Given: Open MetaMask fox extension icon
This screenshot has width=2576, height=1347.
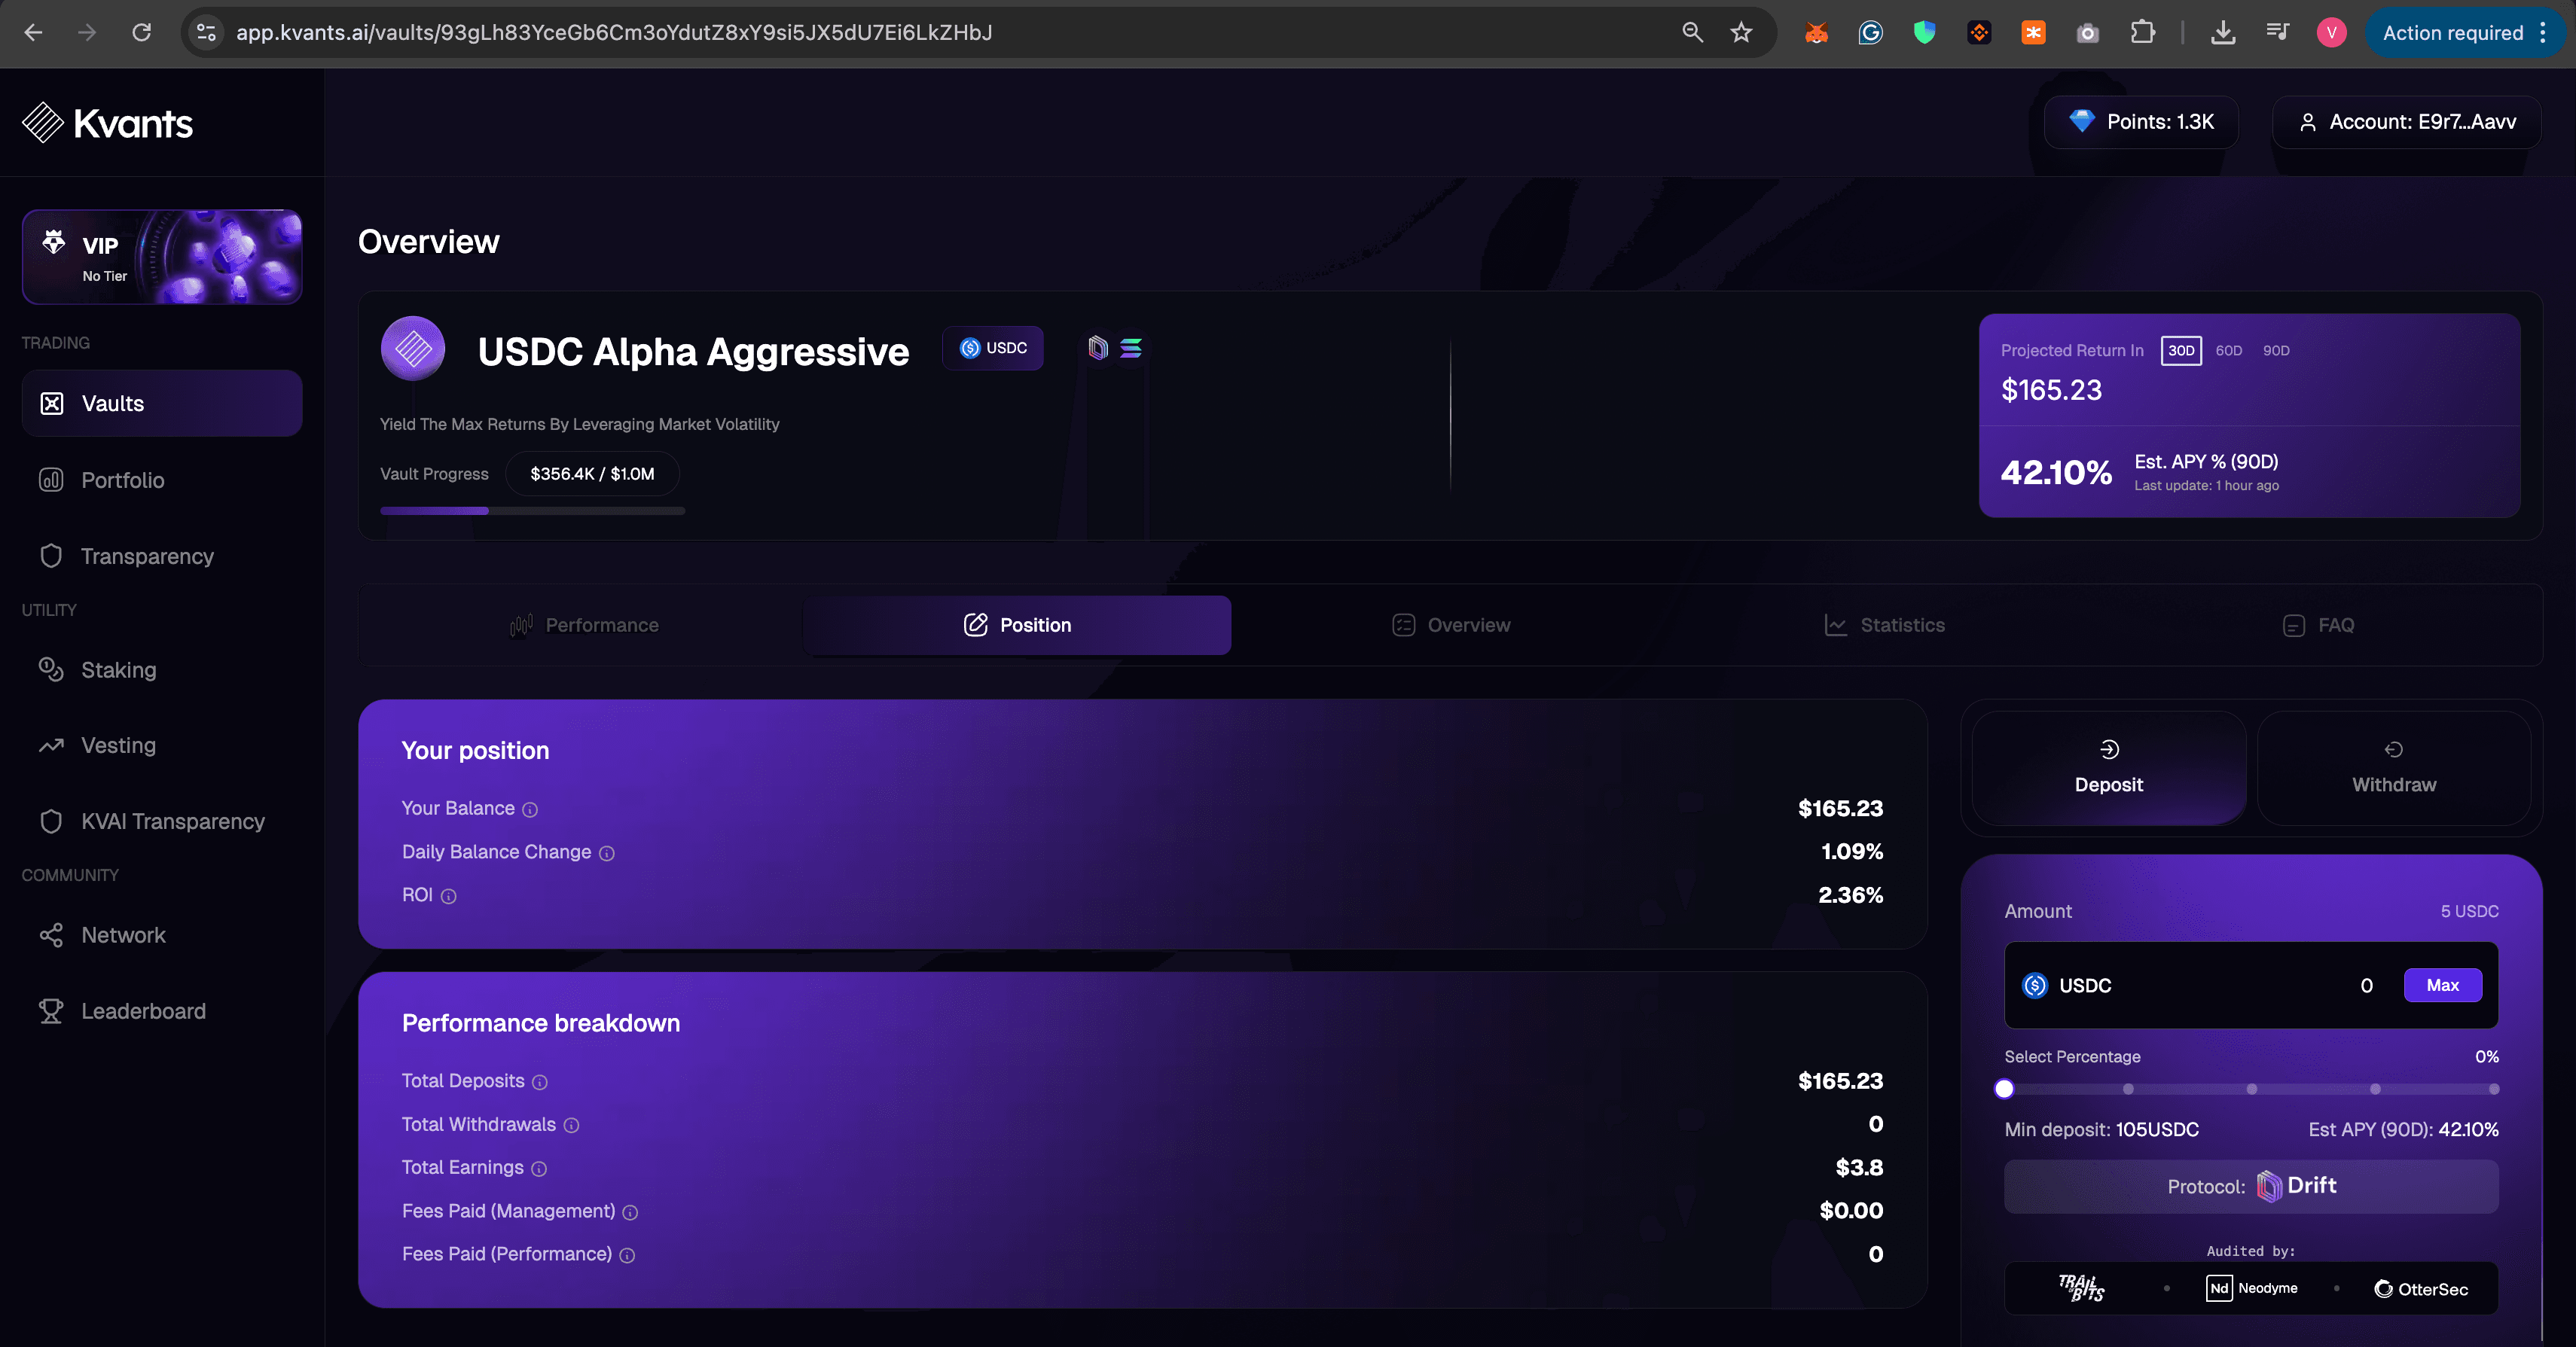Looking at the screenshot, I should click(x=1816, y=33).
